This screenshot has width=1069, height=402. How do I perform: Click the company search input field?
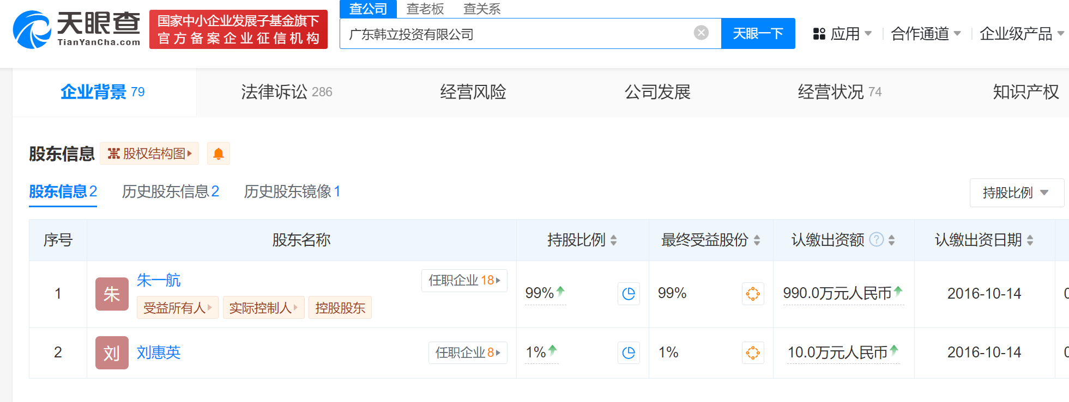518,34
